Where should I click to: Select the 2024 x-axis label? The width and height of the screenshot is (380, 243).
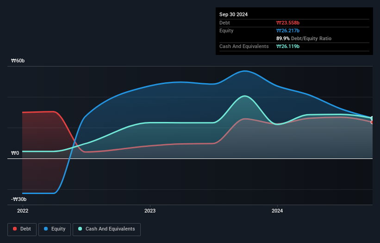click(277, 211)
